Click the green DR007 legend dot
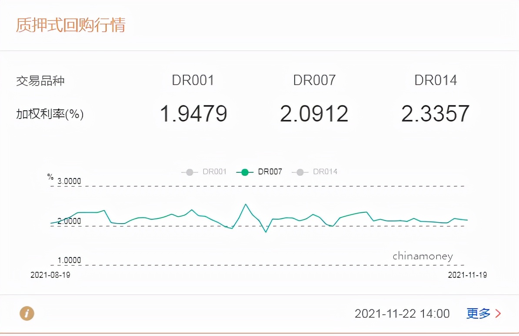Viewport: 519px width, 336px height. 245,172
